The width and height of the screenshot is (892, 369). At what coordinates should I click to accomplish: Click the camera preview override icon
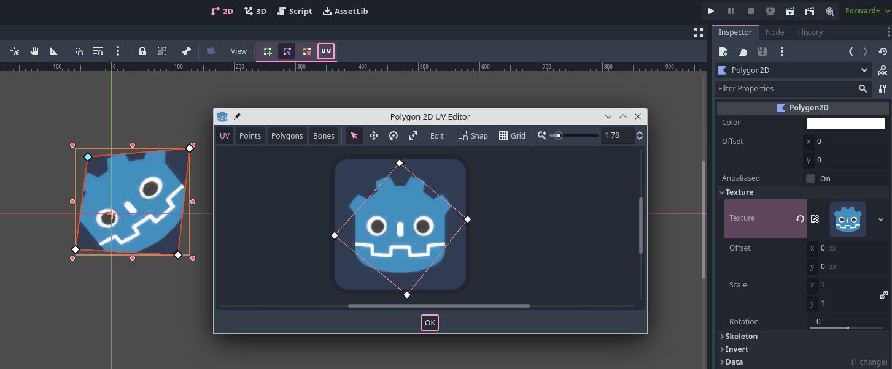click(211, 51)
